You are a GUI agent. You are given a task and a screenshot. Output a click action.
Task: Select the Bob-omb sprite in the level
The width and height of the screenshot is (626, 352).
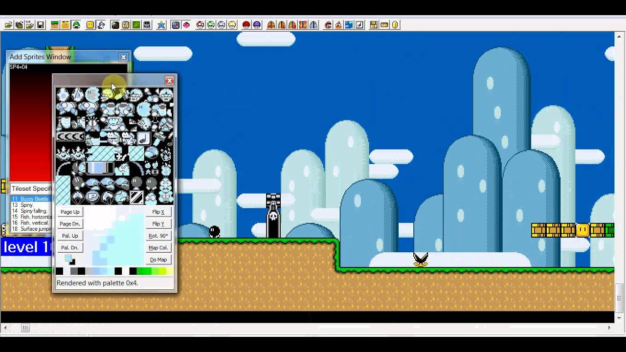coord(214,232)
